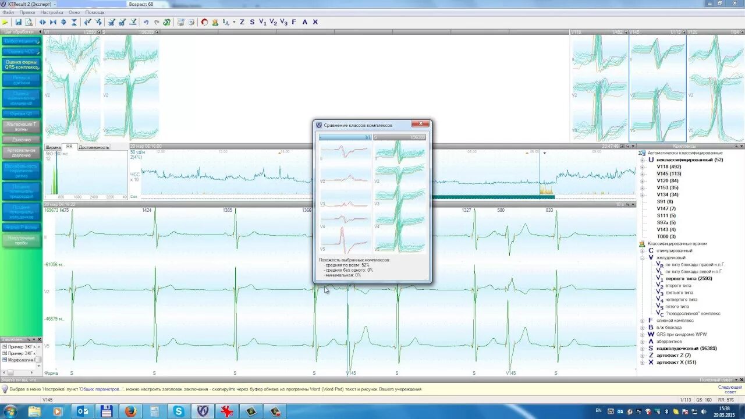Expand the V118 (492) tree node
This screenshot has width=745, height=419.
click(643, 167)
